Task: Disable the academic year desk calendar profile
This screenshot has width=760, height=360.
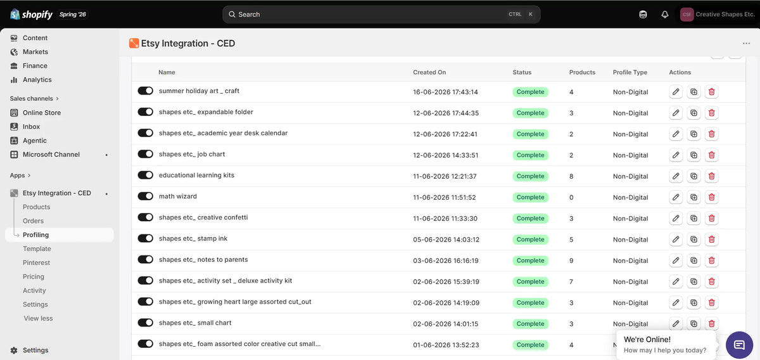Action: [x=146, y=133]
